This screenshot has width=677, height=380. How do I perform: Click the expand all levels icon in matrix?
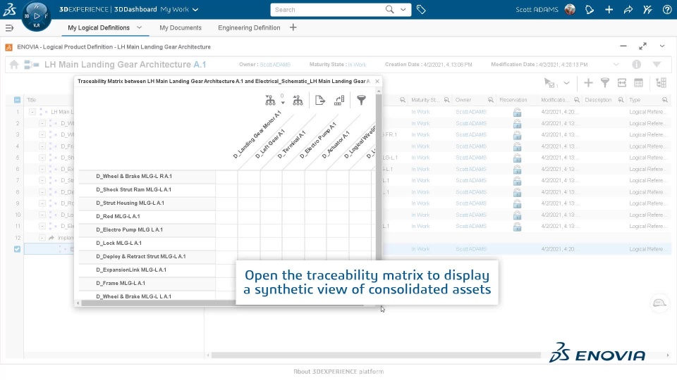coord(270,101)
